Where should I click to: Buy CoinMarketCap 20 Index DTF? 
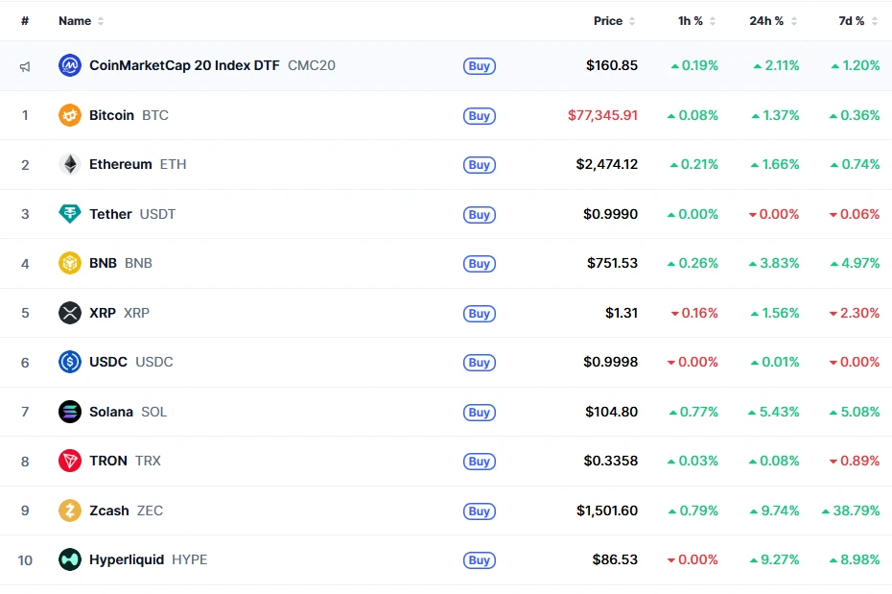click(479, 66)
